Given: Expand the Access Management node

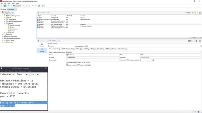Looking at the screenshot, I should [x=5, y=16].
